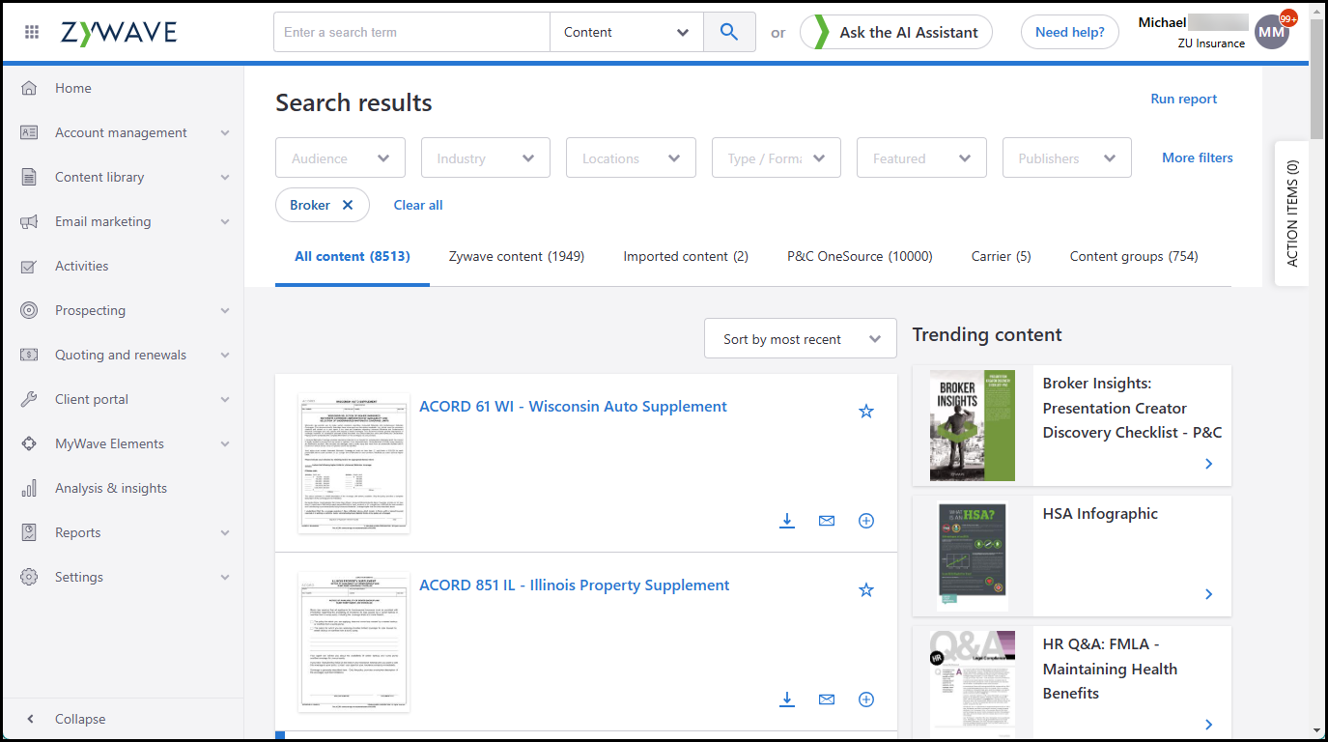Click the Need help? button
1328x742 pixels.
(x=1070, y=32)
